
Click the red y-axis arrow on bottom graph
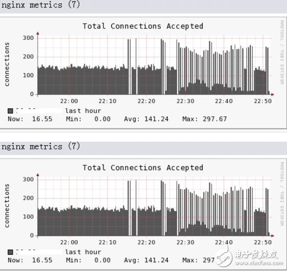[x=38, y=175]
